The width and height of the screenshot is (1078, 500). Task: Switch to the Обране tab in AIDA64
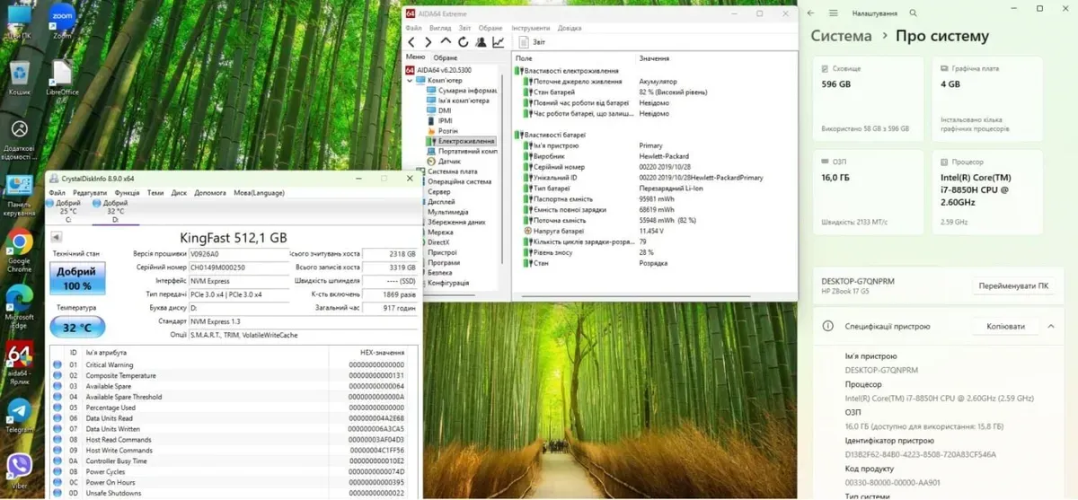click(x=446, y=57)
